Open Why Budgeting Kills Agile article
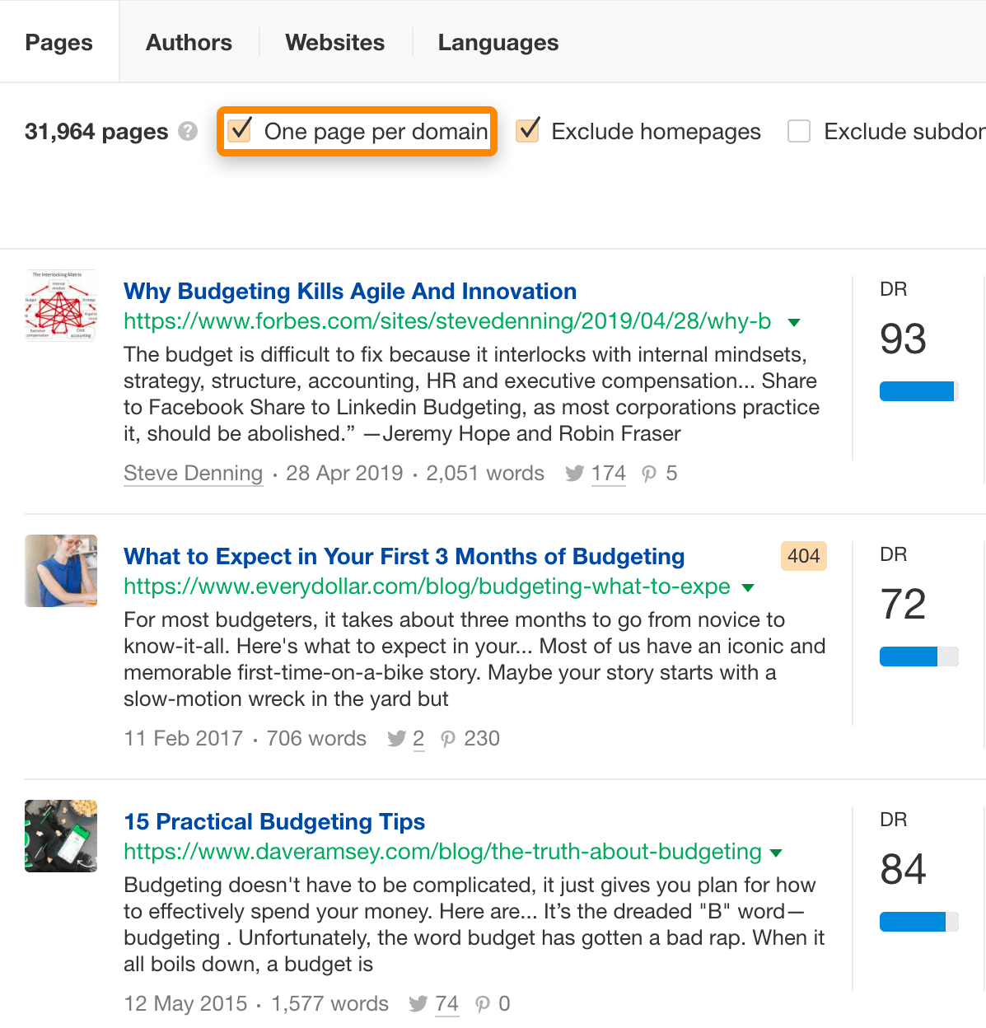Screen dimensions: 986x1028 coord(349,292)
